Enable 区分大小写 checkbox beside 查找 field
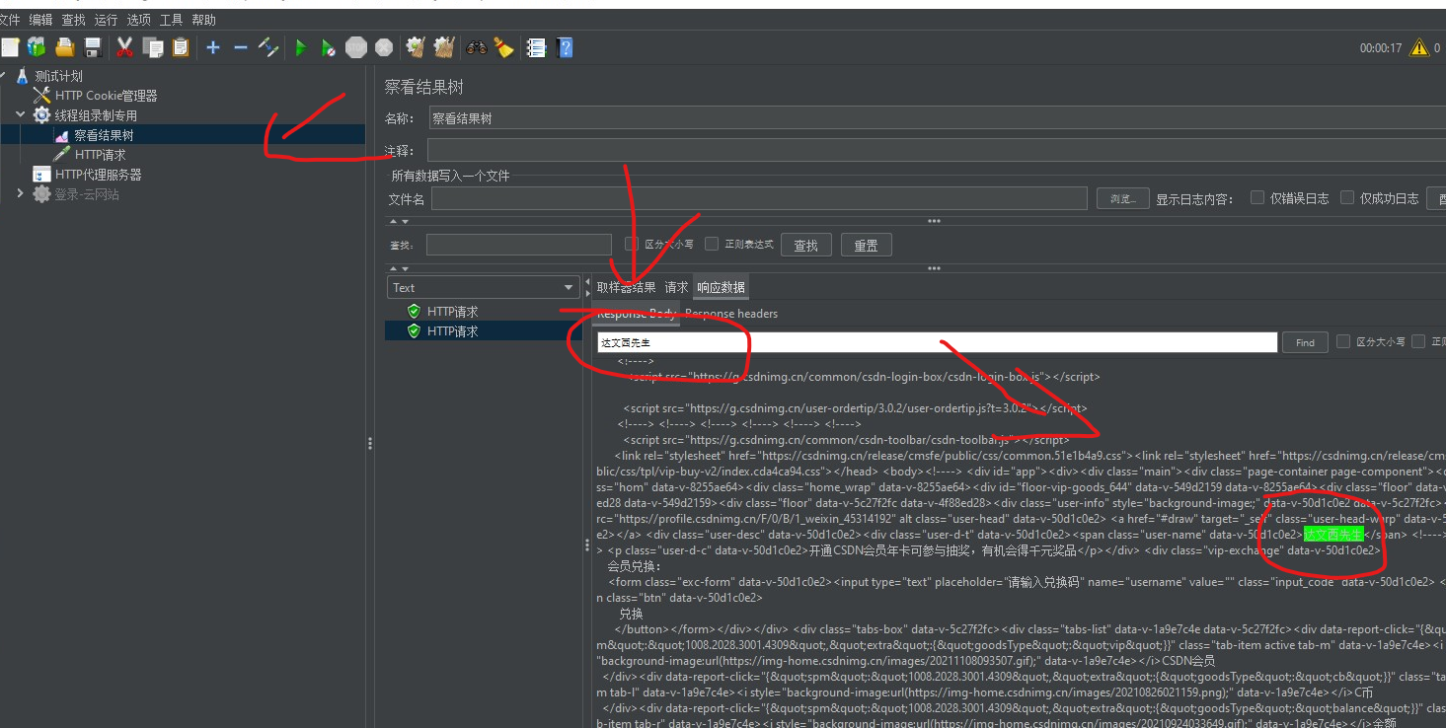This screenshot has width=1446, height=728. click(x=632, y=244)
